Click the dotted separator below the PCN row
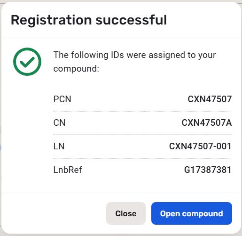The image size is (242, 236). pyautogui.click(x=142, y=111)
